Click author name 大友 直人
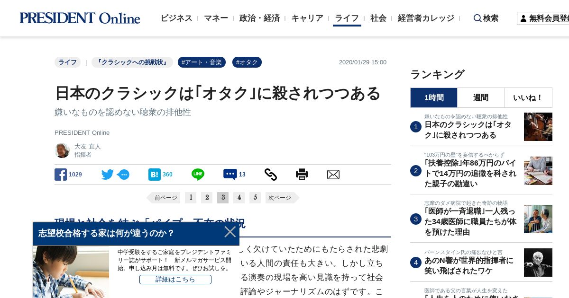The width and height of the screenshot is (569, 298). (x=88, y=147)
